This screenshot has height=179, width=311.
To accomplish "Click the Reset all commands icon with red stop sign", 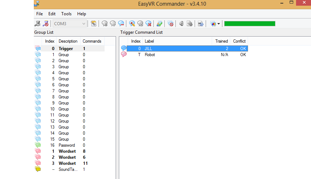I will [x=170, y=23].
